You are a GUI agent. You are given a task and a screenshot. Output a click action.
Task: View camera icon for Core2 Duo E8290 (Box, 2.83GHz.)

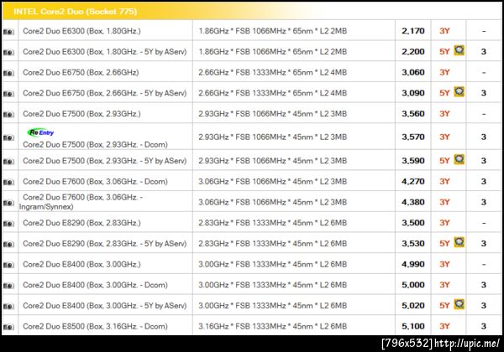8,224
